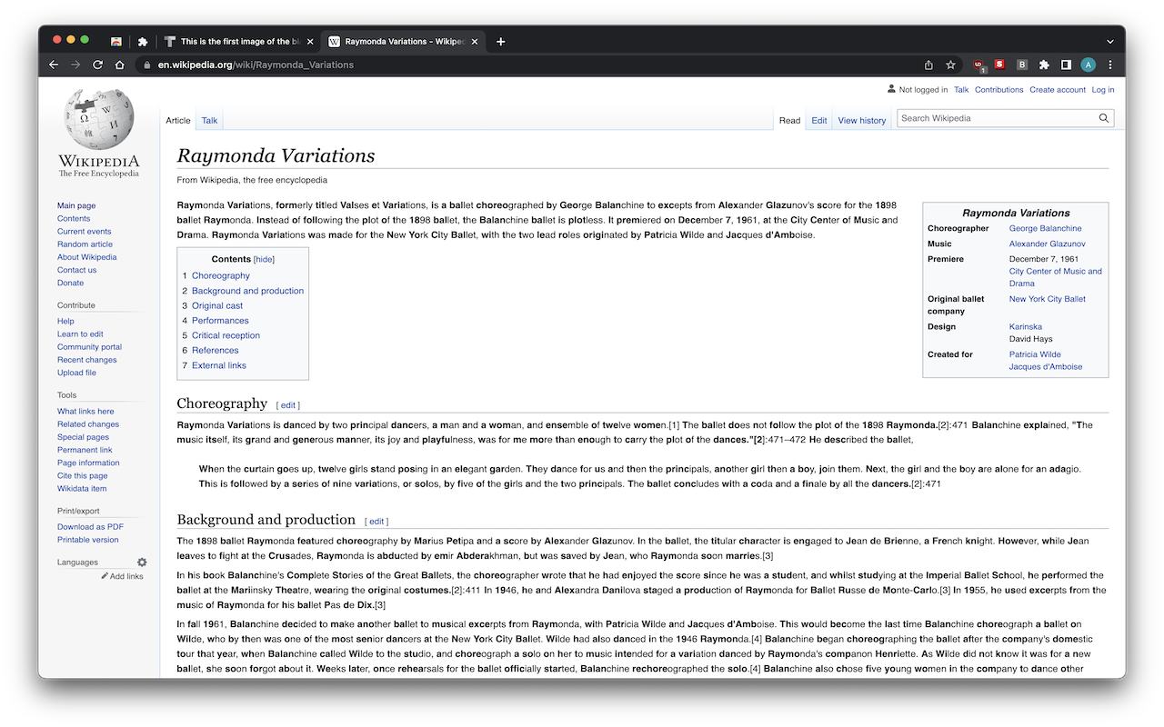Open Recent changes in sidebar
The width and height of the screenshot is (1164, 727).
86,360
